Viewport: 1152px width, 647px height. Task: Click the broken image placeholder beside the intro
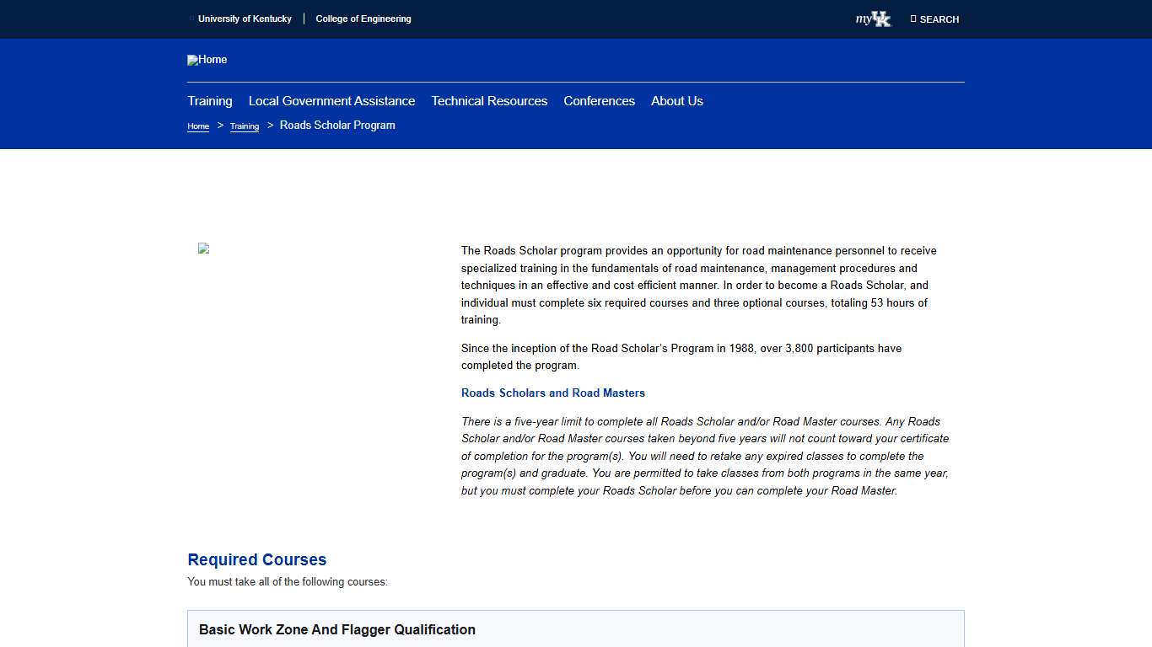tap(202, 249)
